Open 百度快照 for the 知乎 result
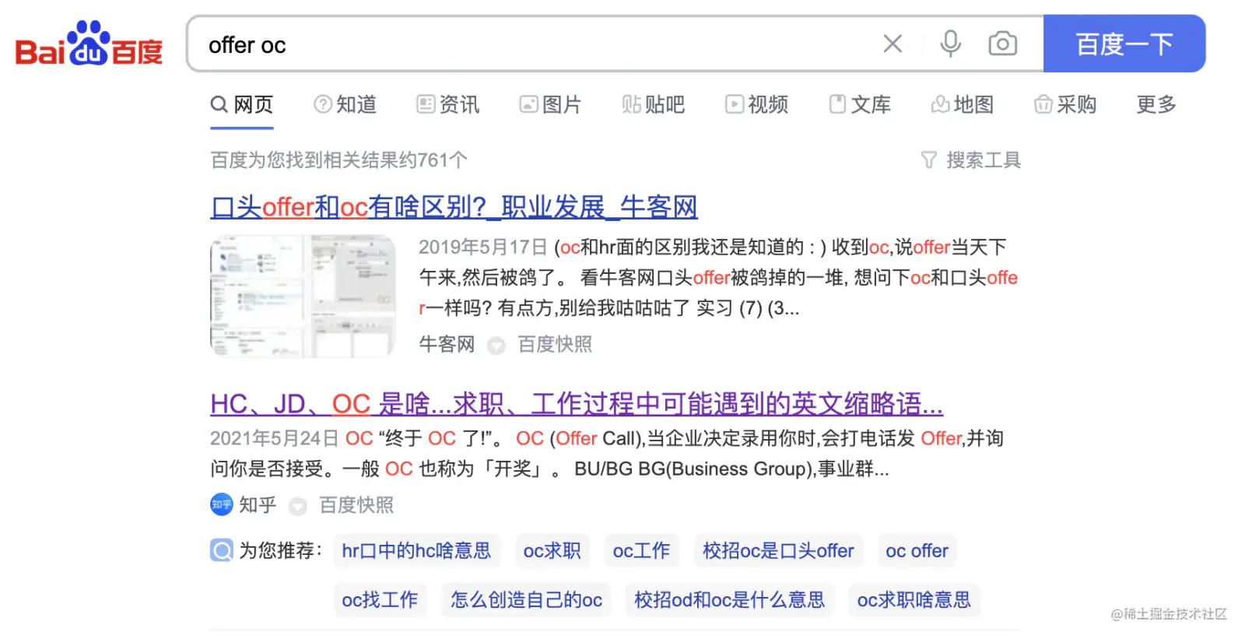 356,505
